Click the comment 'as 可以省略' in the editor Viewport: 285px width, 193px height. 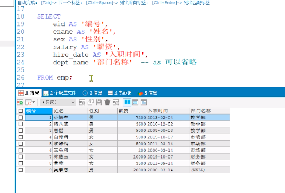point(174,62)
